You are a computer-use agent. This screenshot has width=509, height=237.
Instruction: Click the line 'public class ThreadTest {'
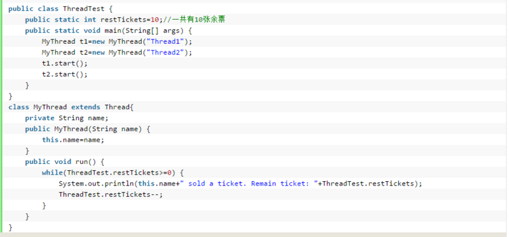click(x=60, y=9)
